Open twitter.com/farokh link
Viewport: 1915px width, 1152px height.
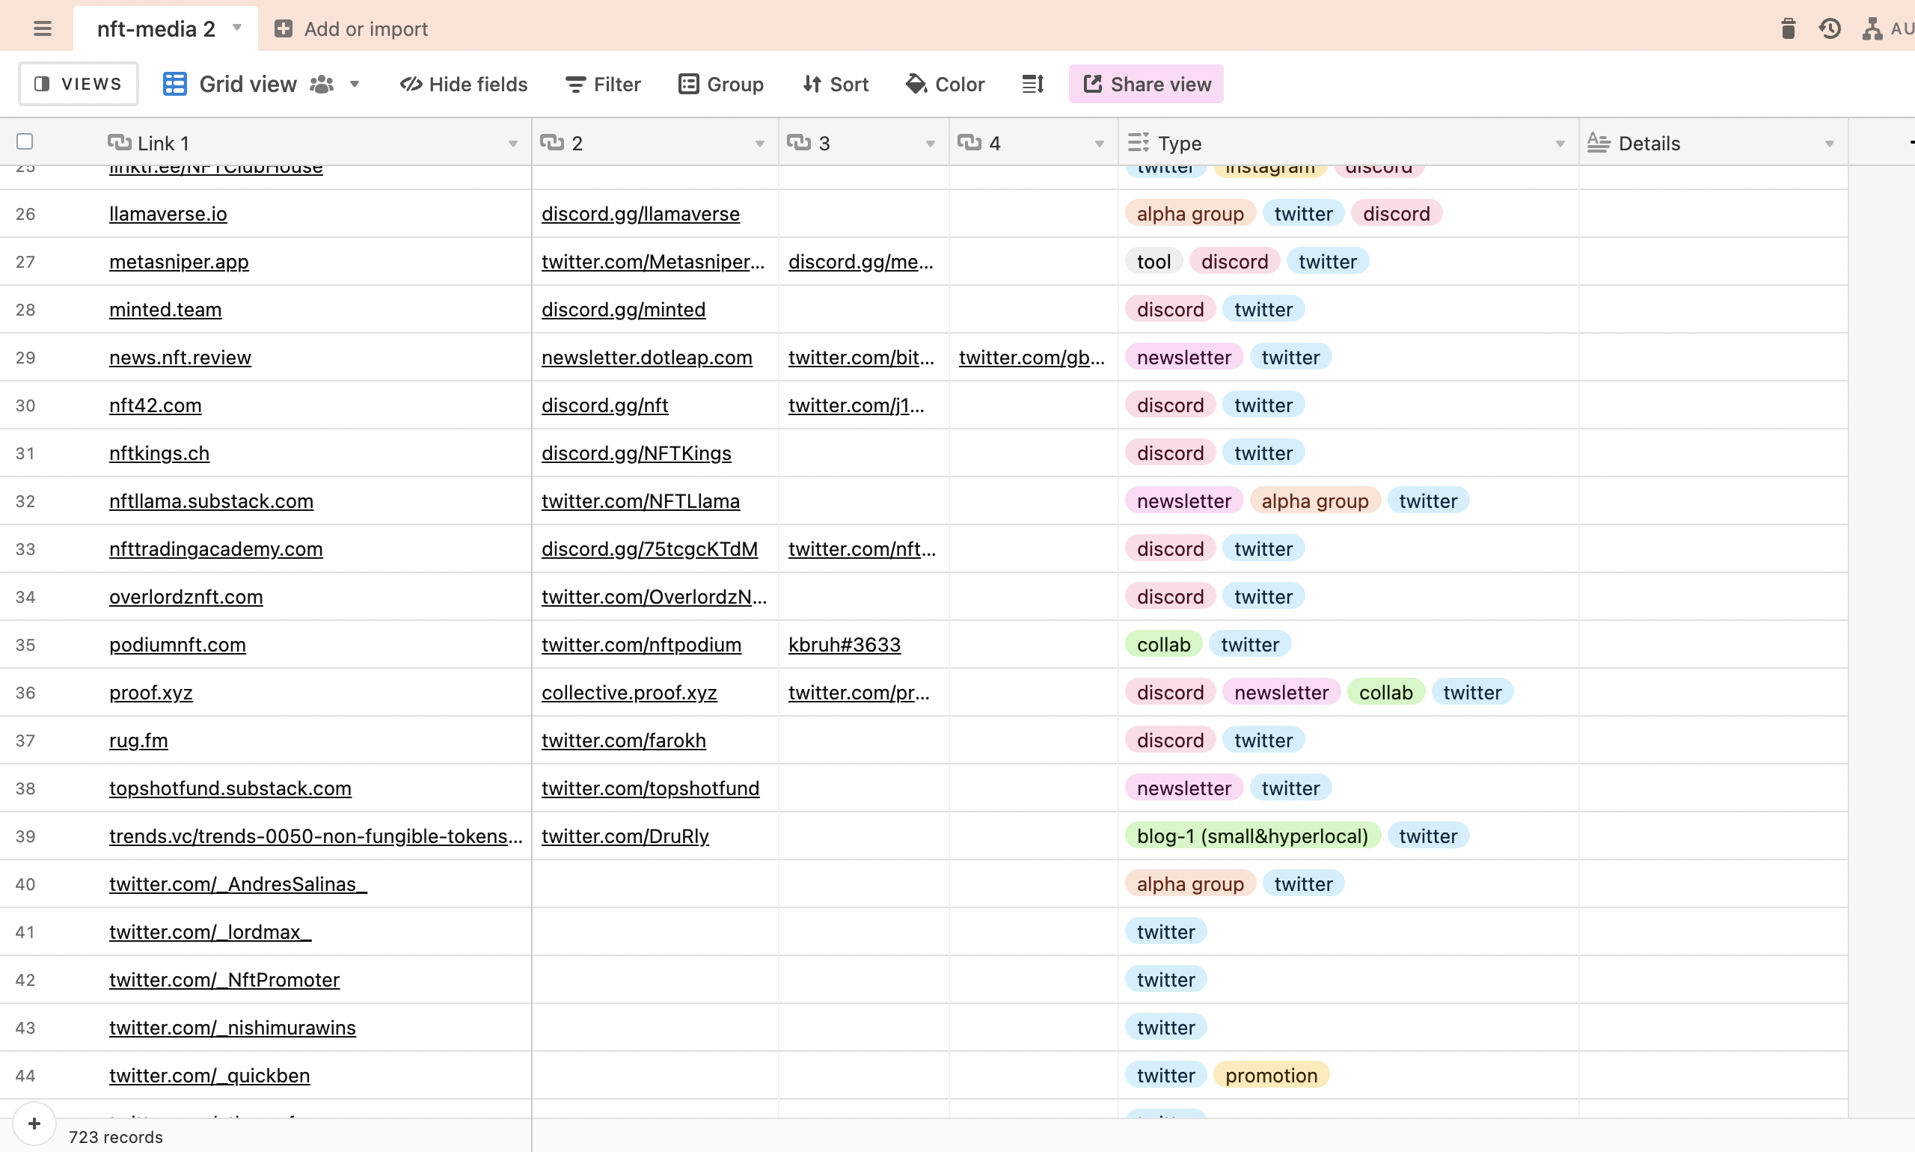coord(623,740)
